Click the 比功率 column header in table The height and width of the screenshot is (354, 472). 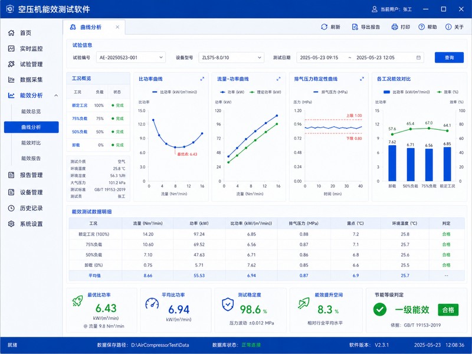click(x=251, y=224)
